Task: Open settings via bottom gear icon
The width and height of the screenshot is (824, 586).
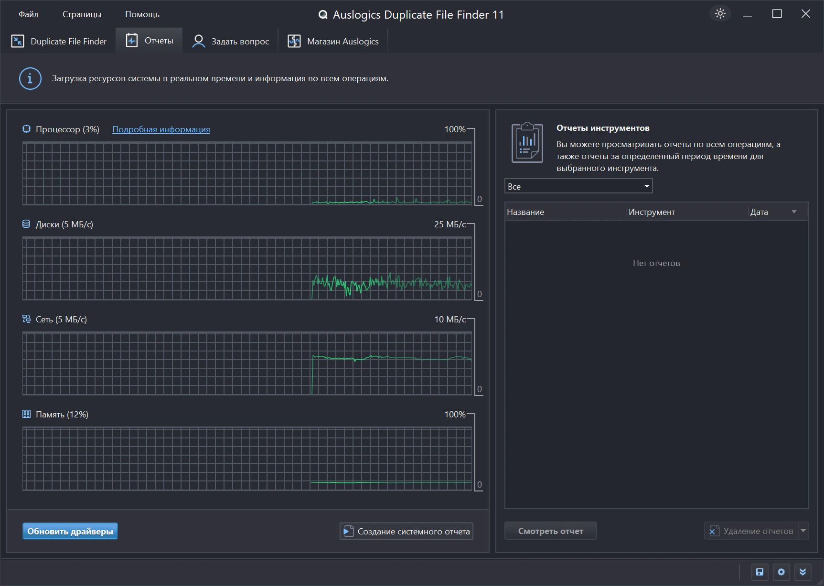Action: pyautogui.click(x=781, y=572)
